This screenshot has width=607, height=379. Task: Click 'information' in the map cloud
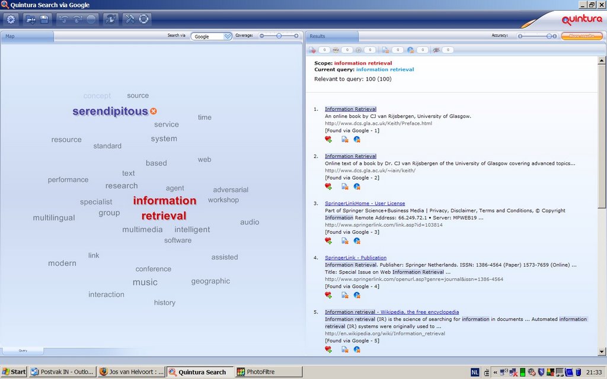(x=165, y=200)
